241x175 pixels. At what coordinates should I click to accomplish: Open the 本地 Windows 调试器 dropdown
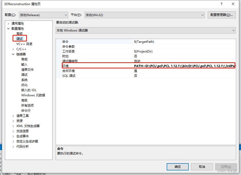146,30
